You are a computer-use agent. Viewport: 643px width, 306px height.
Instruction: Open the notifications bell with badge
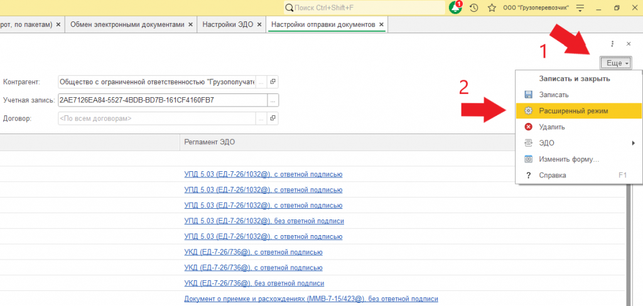pyautogui.click(x=455, y=7)
